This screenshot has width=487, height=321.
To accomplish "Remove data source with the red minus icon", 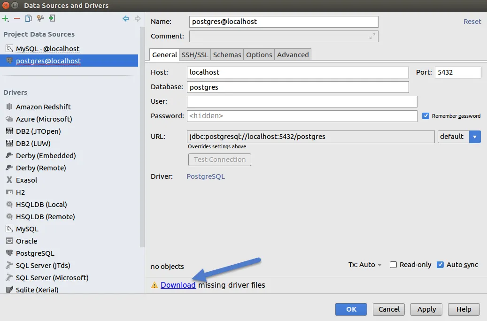I will coord(17,19).
